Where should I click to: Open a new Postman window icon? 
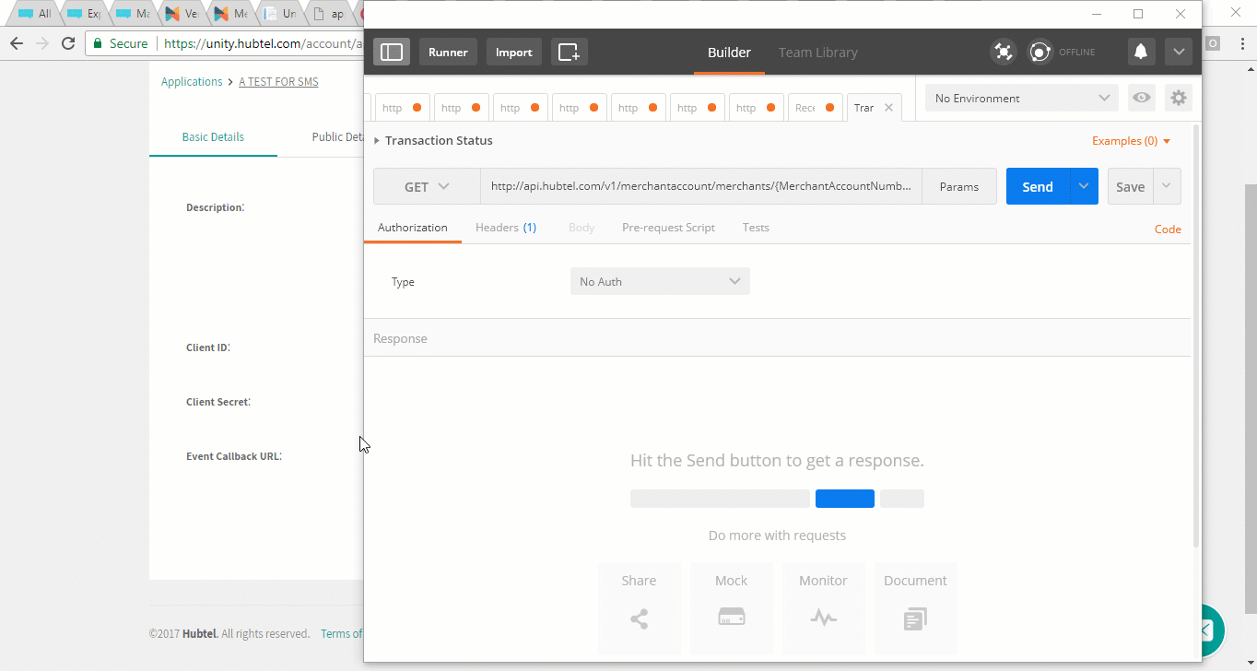click(570, 52)
